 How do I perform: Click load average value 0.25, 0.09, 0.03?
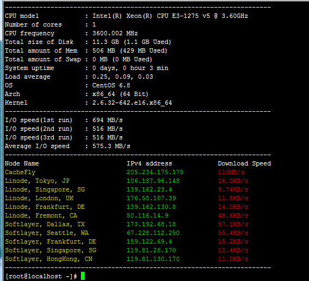[x=123, y=76]
